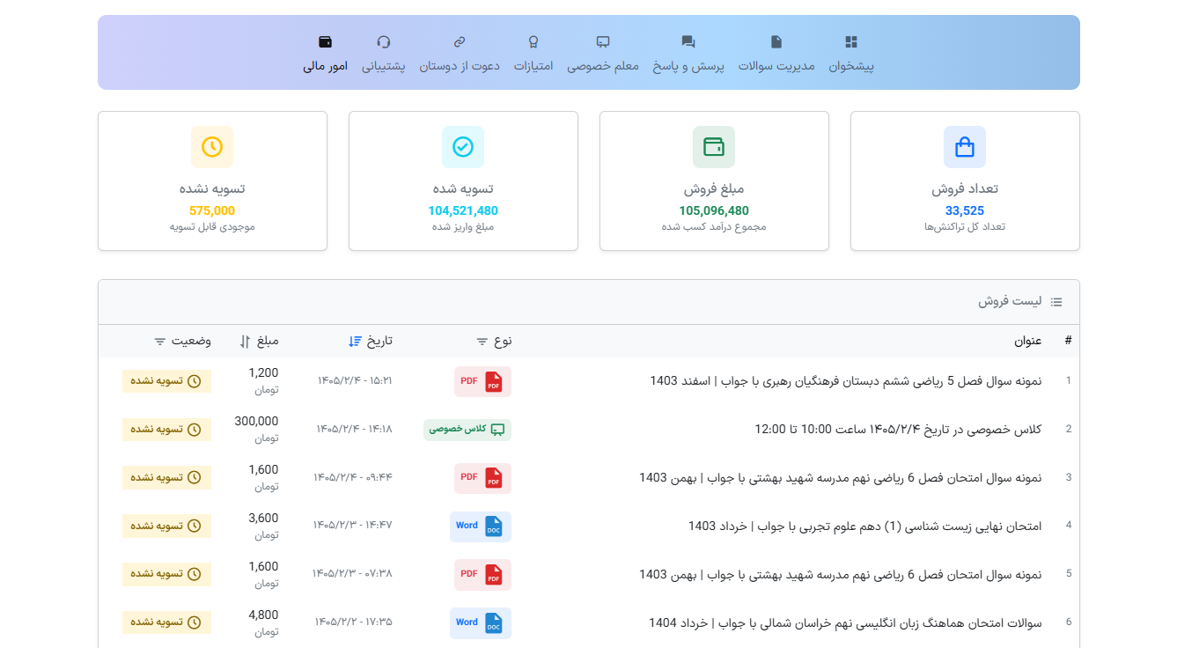The width and height of the screenshot is (1177, 648).
Task: Click the 575,000 unsettled balance value
Action: click(212, 210)
